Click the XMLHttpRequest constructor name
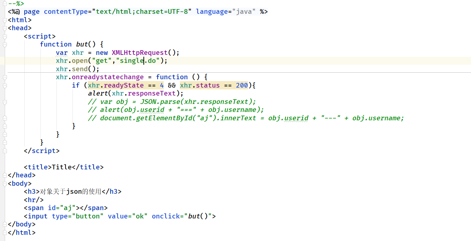Screen dimensions: 471x241 [x=140, y=52]
